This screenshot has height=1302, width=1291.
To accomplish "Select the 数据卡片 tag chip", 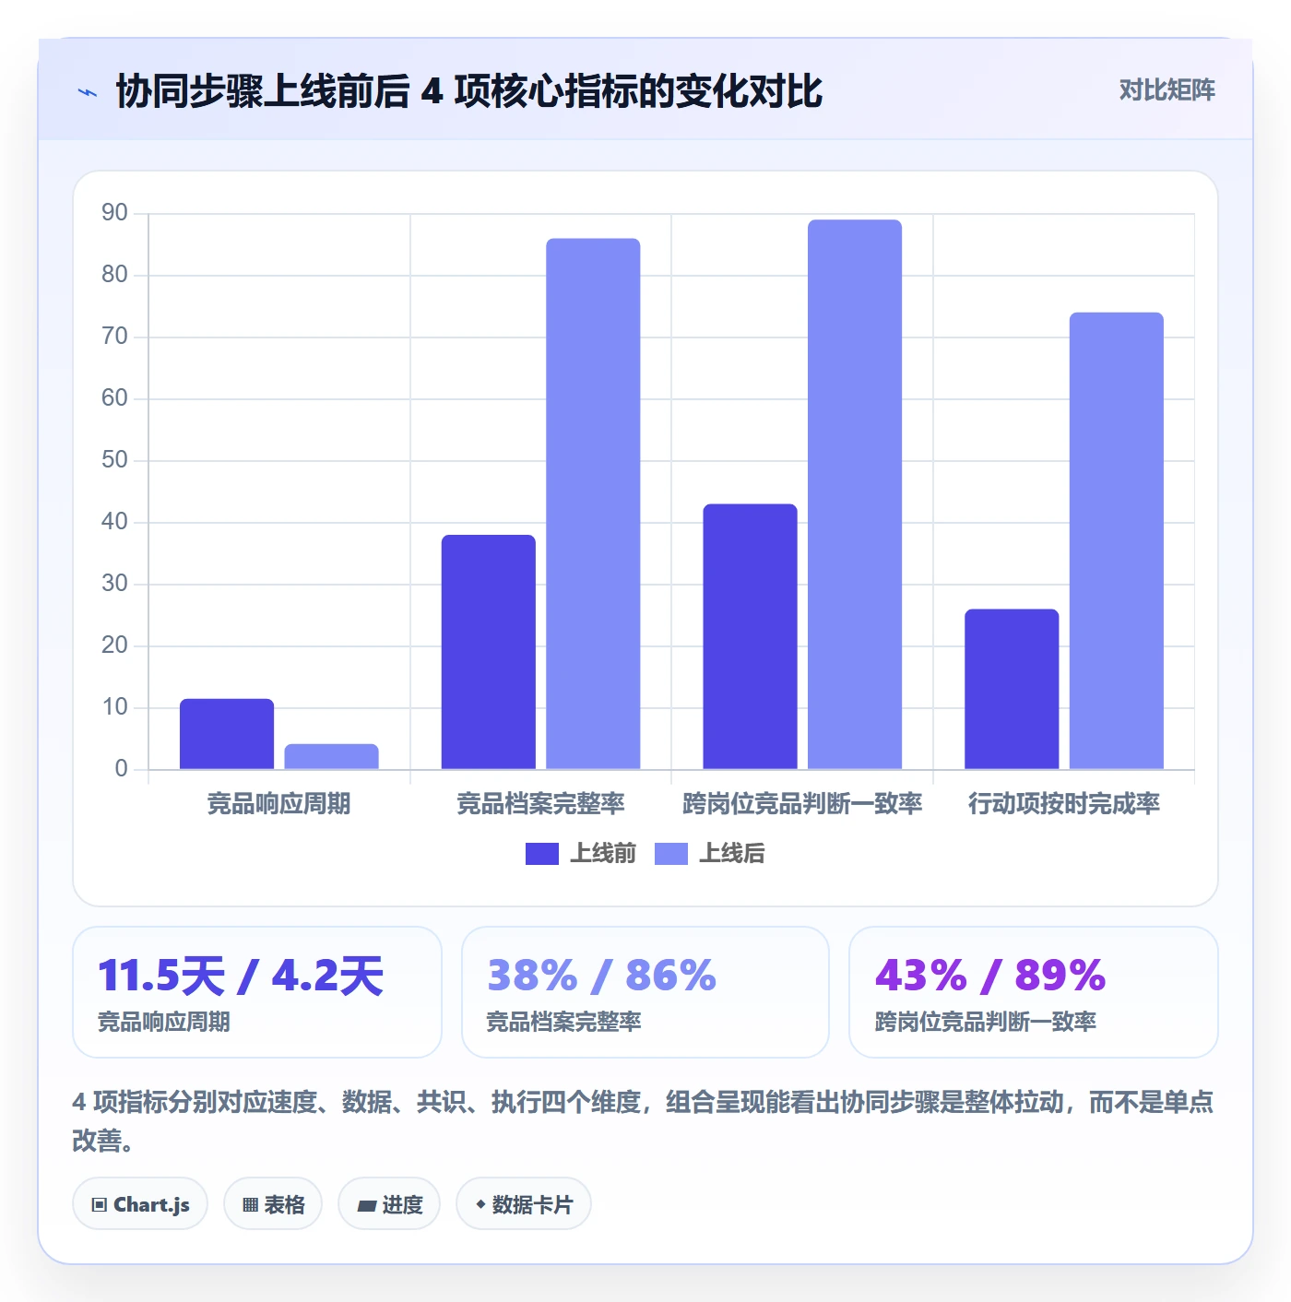I will coord(524,1204).
